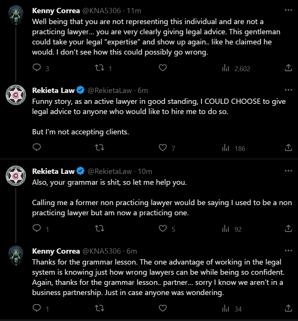Like Rekieta Law's tweet with 7 likes
Image resolution: width=298 pixels, height=321 pixels.
(x=163, y=148)
